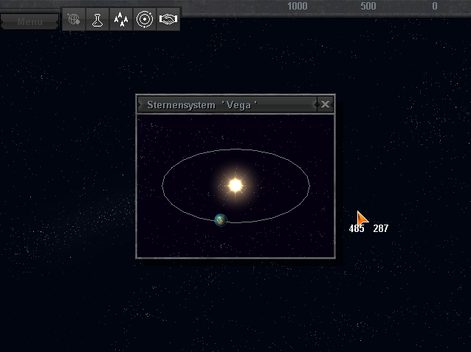Click the orbit ellipse's rightmost edge
Viewport: 471px width, 352px height.
click(309, 186)
